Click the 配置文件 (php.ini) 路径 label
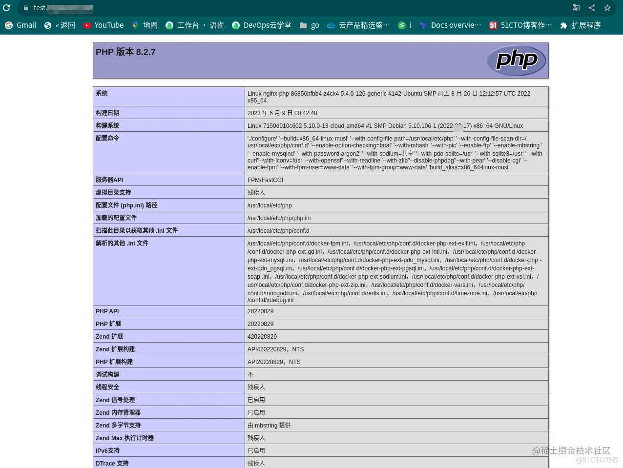 (126, 205)
